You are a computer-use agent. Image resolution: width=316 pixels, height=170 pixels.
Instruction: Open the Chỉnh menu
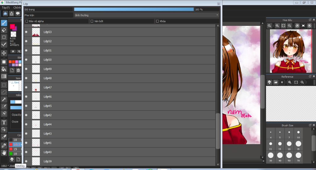(17, 7)
